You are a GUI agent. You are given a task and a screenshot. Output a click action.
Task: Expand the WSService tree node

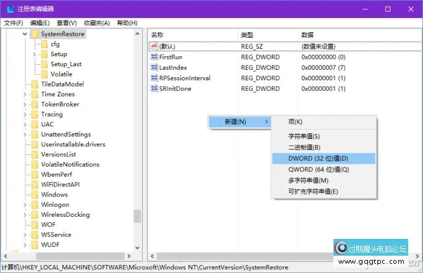[x=25, y=235]
